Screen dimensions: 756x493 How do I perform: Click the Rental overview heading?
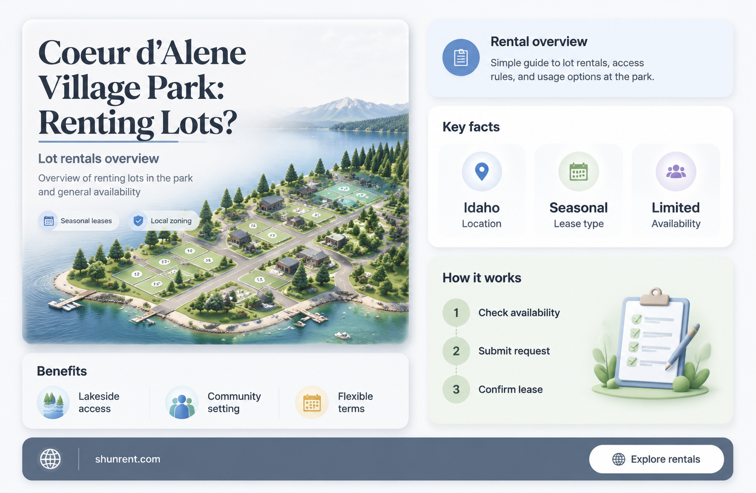pyautogui.click(x=539, y=42)
